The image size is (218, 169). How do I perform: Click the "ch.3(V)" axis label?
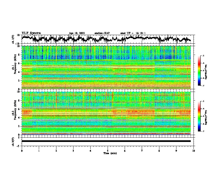(x=13, y=142)
